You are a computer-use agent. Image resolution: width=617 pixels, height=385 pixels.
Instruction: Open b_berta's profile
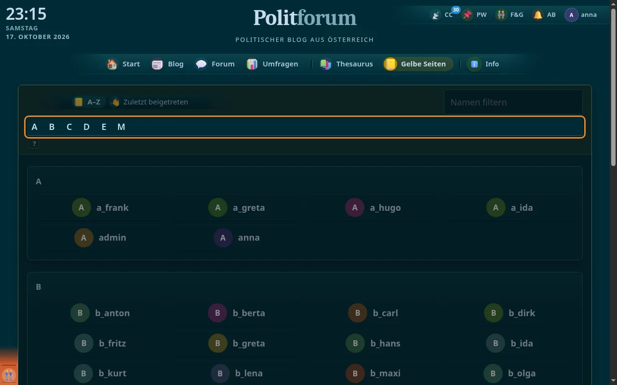[237, 313]
